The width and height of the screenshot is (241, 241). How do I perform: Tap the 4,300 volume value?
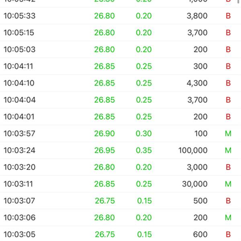tap(197, 83)
